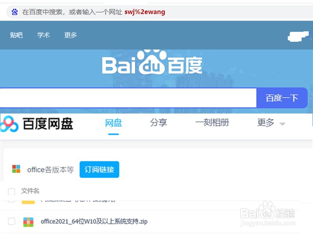This screenshot has width=313, height=234.
Task: Click the Baidu paw icon in address bar
Action: click(x=14, y=12)
